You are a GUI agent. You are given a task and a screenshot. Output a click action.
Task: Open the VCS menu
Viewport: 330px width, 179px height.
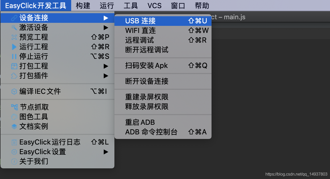pos(154,5)
